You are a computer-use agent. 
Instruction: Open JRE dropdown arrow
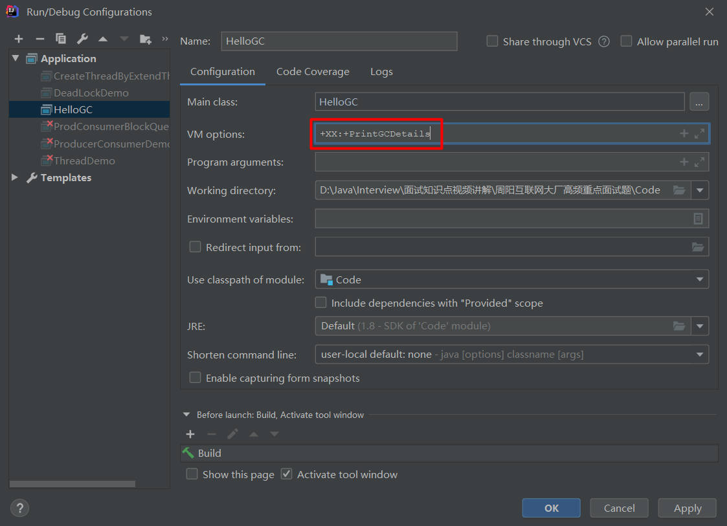point(700,326)
